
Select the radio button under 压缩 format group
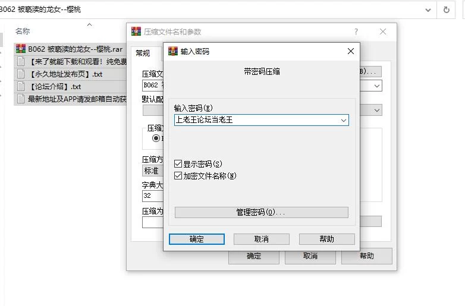pyautogui.click(x=156, y=138)
